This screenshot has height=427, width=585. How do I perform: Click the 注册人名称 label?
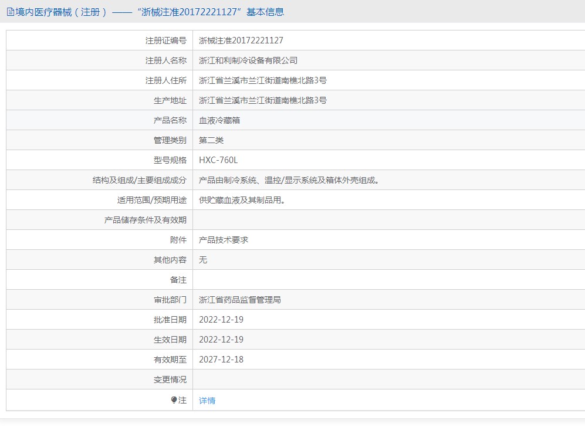(166, 60)
